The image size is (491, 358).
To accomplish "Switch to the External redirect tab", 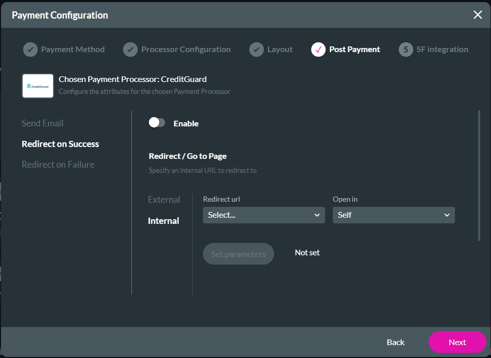I will pyautogui.click(x=164, y=200).
